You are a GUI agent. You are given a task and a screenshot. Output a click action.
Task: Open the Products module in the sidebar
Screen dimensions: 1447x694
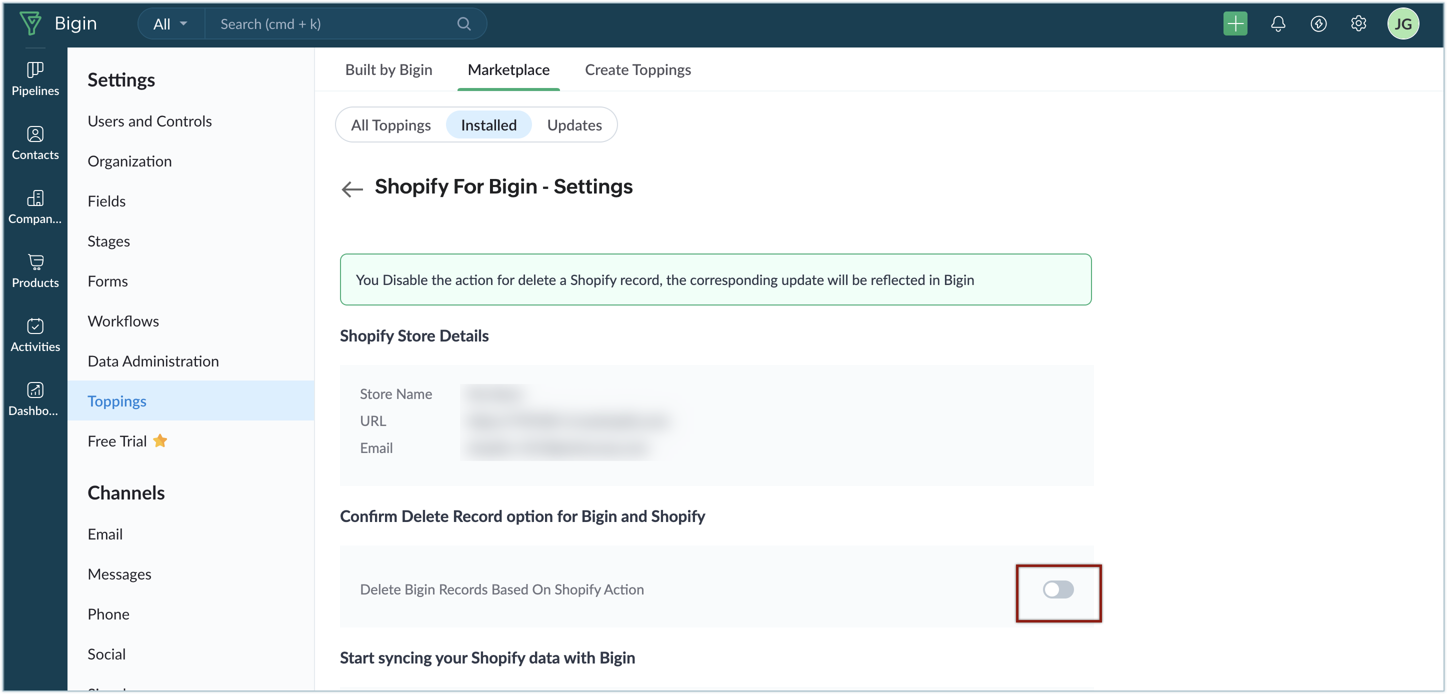35,271
